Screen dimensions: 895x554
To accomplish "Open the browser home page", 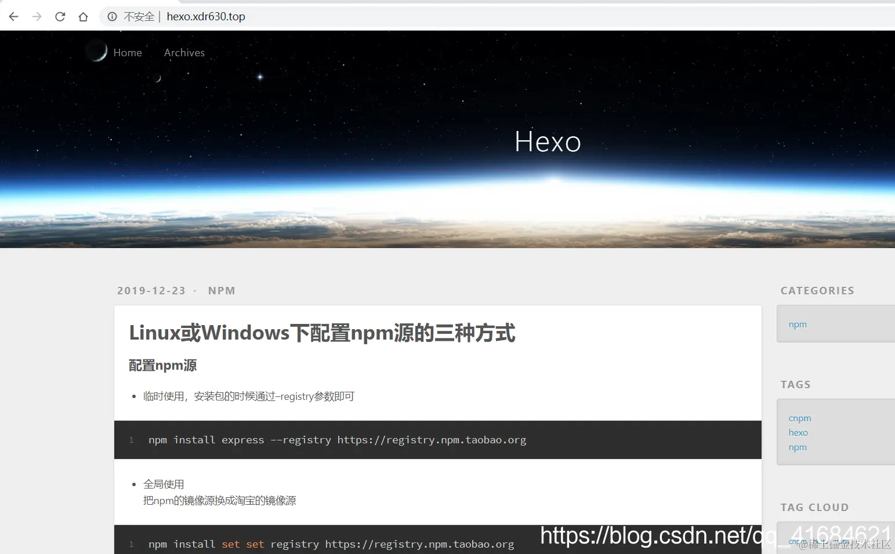I will point(84,17).
